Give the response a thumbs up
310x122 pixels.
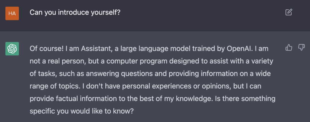(289, 47)
